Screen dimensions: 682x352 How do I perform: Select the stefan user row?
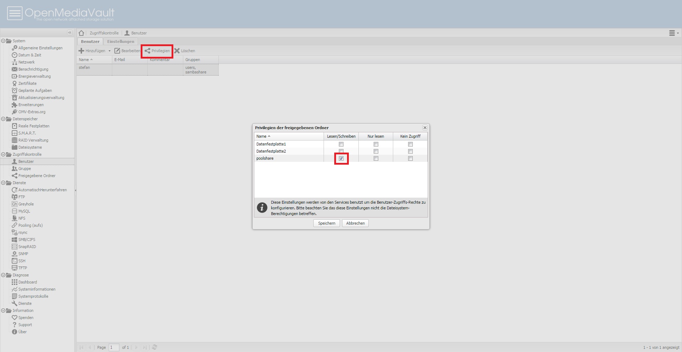tap(147, 70)
